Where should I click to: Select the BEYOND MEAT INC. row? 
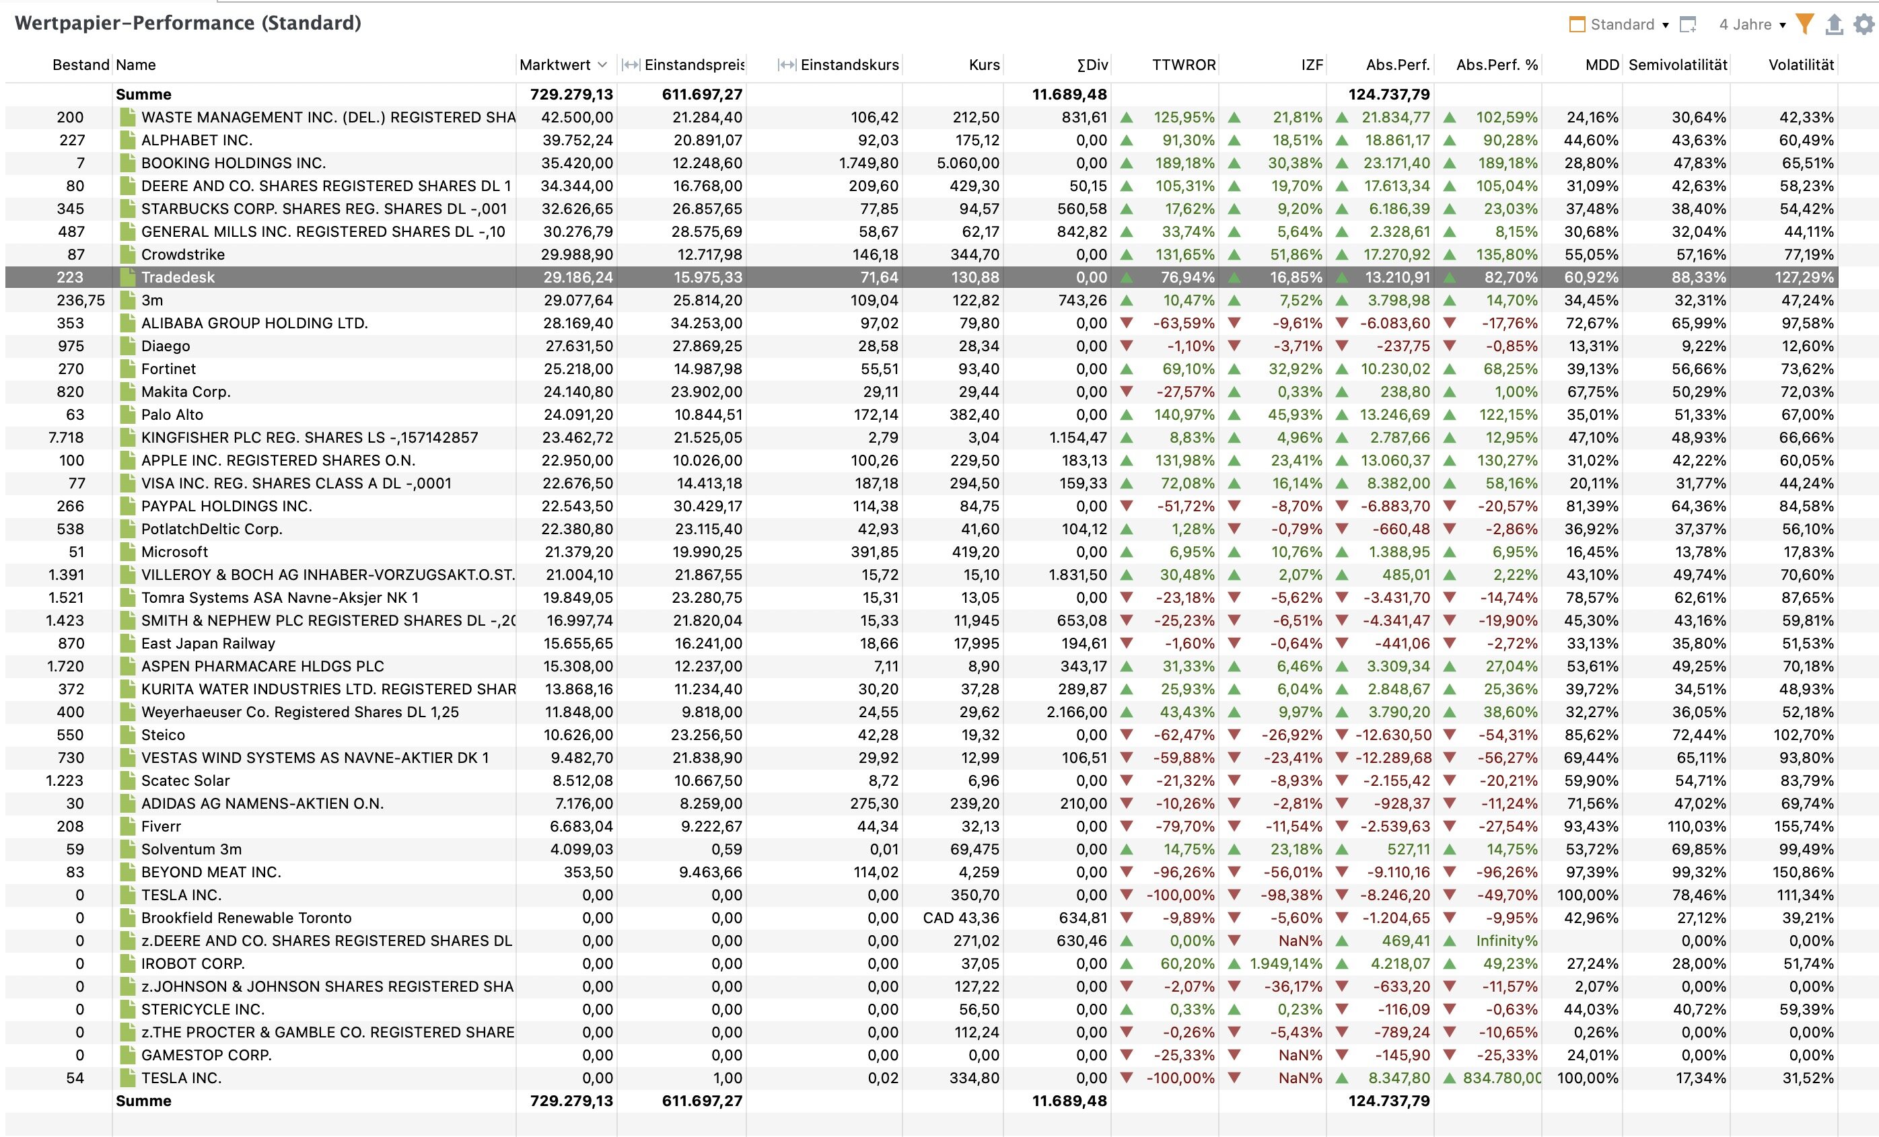pos(211,873)
